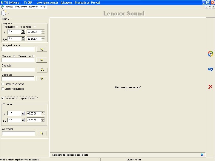
Task: Expand the dropdown arrow next to the new-document icon
Action: tap(8, 13)
